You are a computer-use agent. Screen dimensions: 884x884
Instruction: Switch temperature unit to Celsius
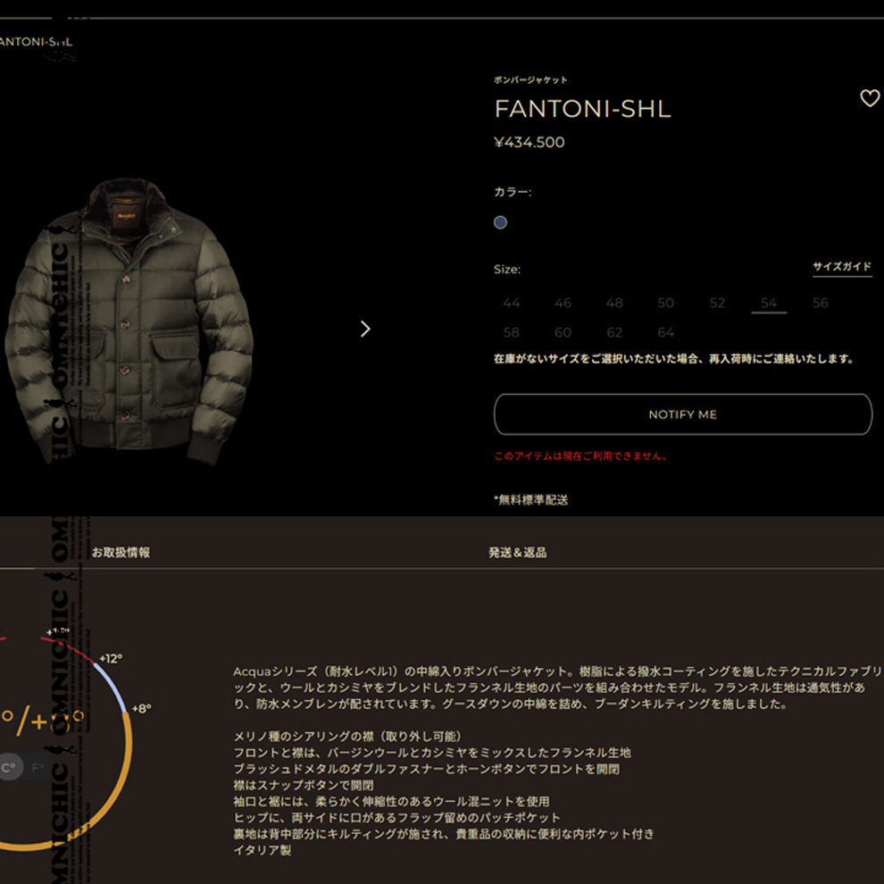tap(9, 767)
